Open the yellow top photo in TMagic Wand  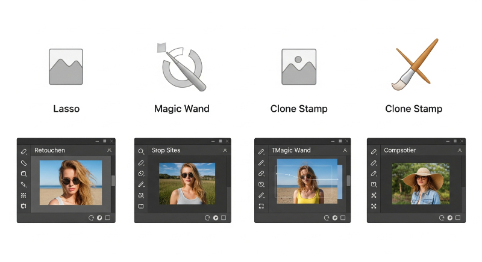pyautogui.click(x=307, y=181)
